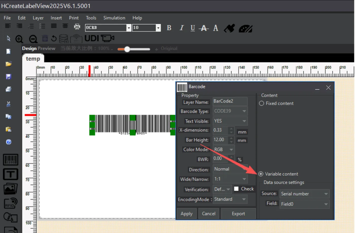The height and width of the screenshot is (233, 355).
Task: Click the blue help question mark icon
Action: click(9, 142)
